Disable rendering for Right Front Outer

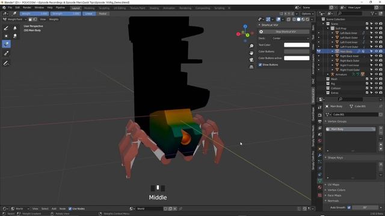coord(381,70)
